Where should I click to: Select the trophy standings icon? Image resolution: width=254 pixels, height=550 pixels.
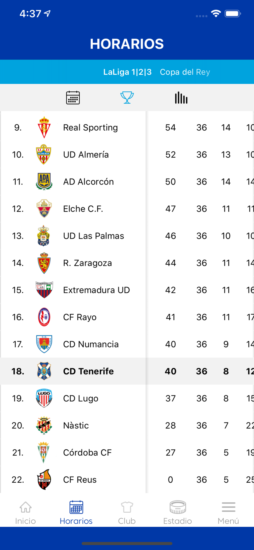click(127, 98)
